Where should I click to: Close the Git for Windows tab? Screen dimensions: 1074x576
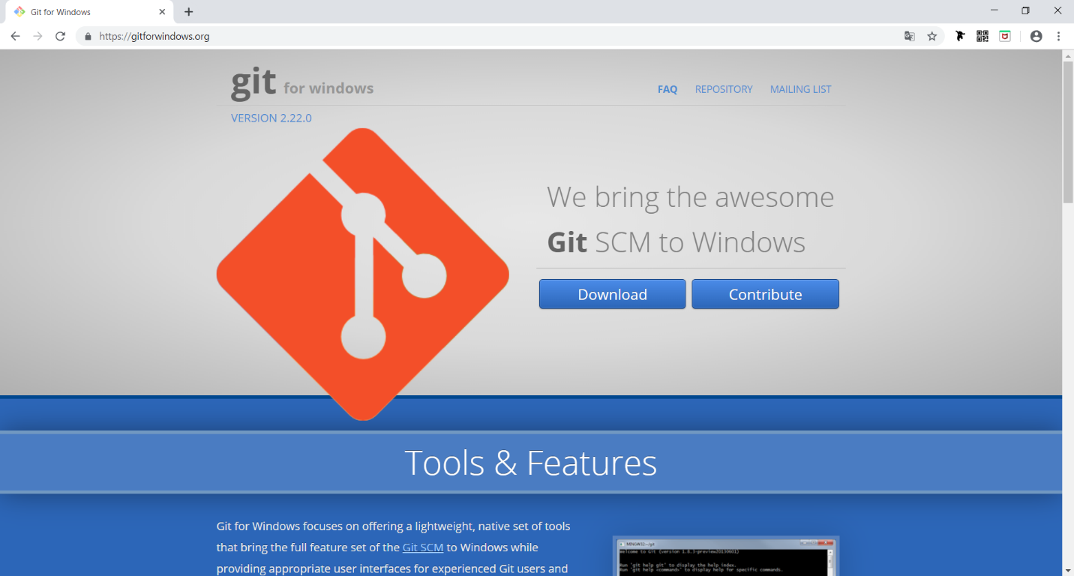pyautogui.click(x=162, y=12)
